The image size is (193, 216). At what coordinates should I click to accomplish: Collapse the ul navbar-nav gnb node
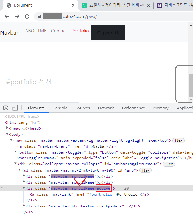pyautogui.click(x=20, y=170)
